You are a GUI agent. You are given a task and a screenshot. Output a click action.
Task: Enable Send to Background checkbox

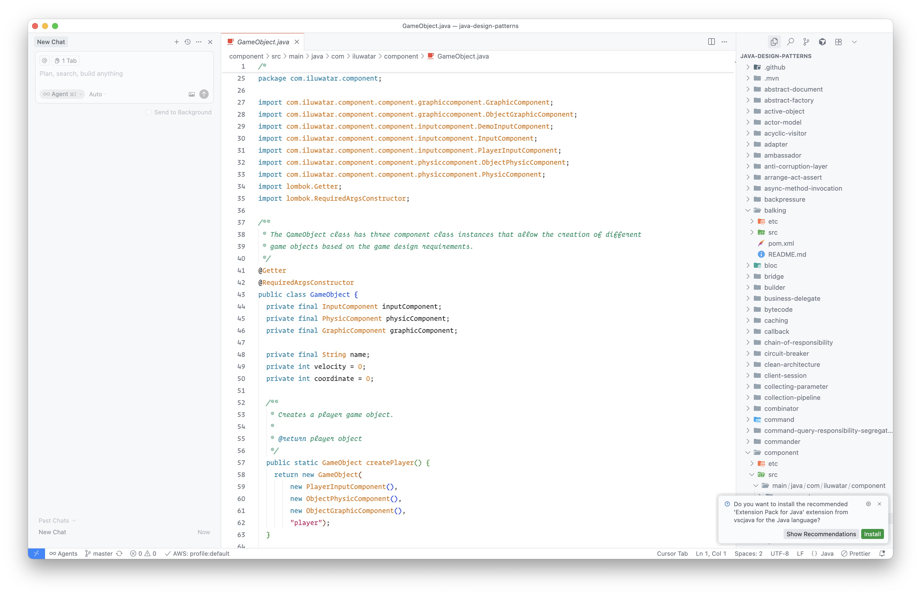(148, 112)
